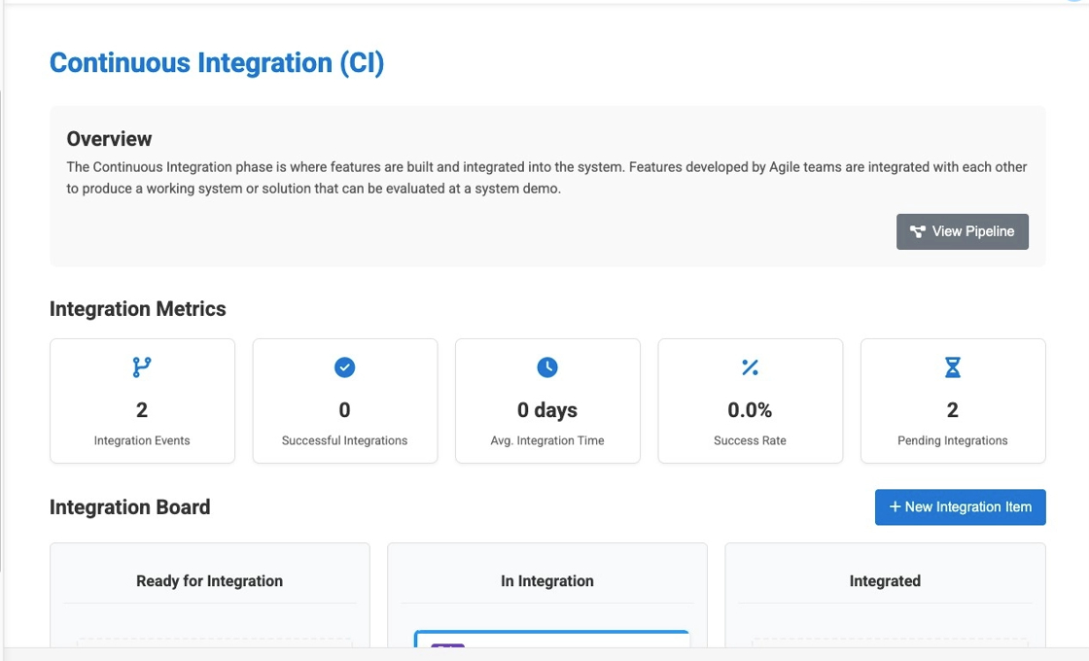This screenshot has height=661, width=1089.
Task: Click the blue checkmark icon above Successful Integrations
Action: click(344, 367)
